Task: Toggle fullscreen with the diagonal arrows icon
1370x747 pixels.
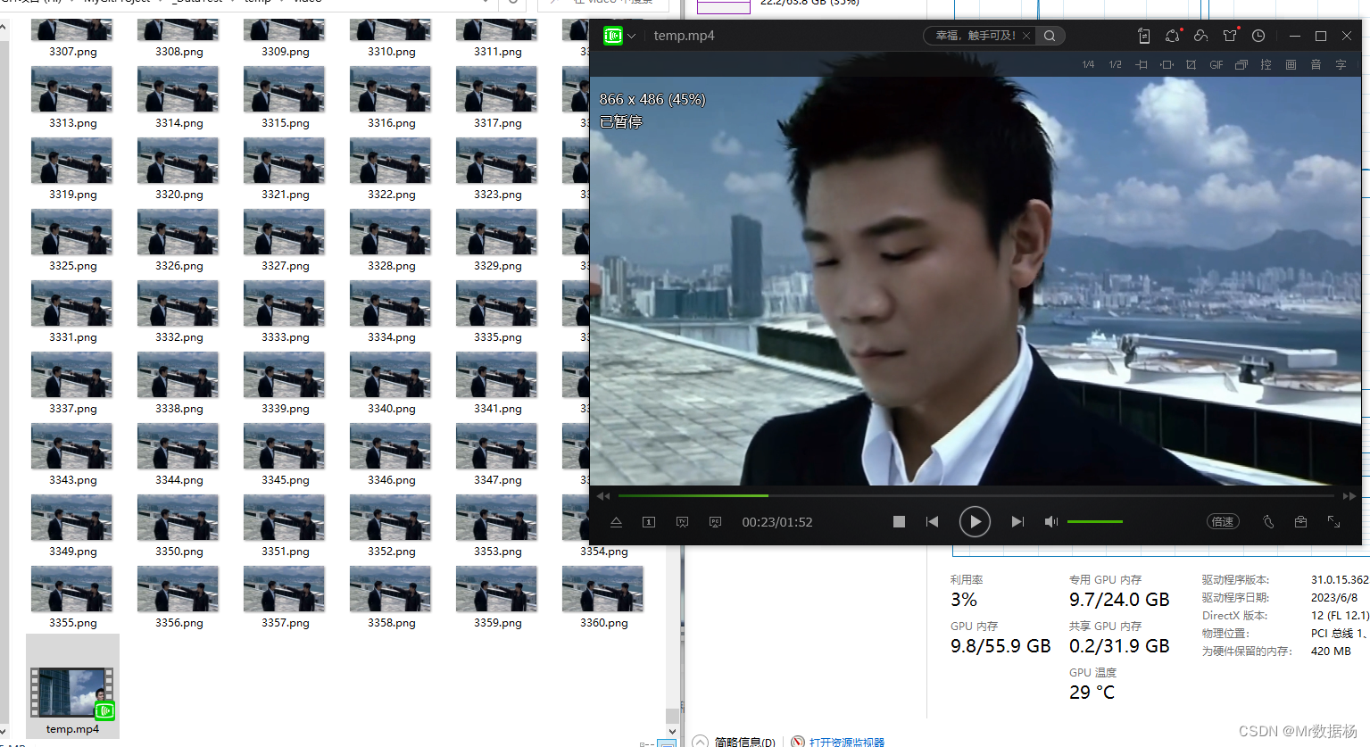Action: [1334, 522]
